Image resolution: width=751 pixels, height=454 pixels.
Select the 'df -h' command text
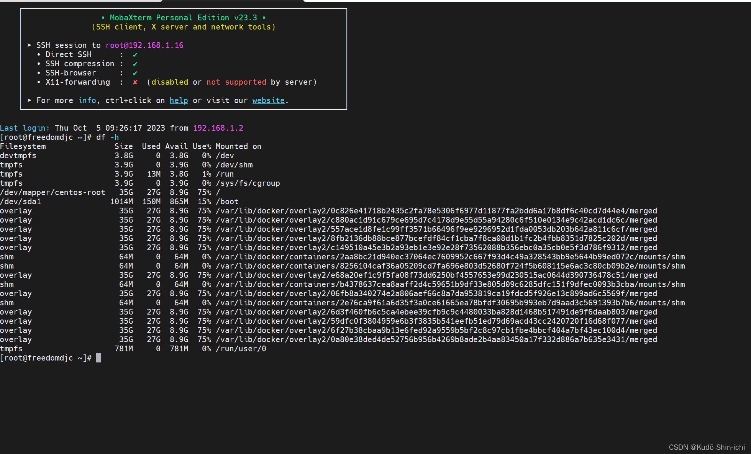107,137
